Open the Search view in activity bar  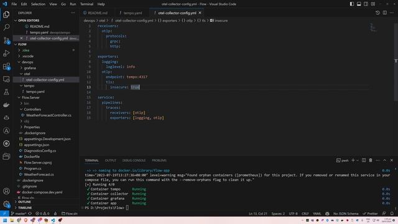[6, 27]
